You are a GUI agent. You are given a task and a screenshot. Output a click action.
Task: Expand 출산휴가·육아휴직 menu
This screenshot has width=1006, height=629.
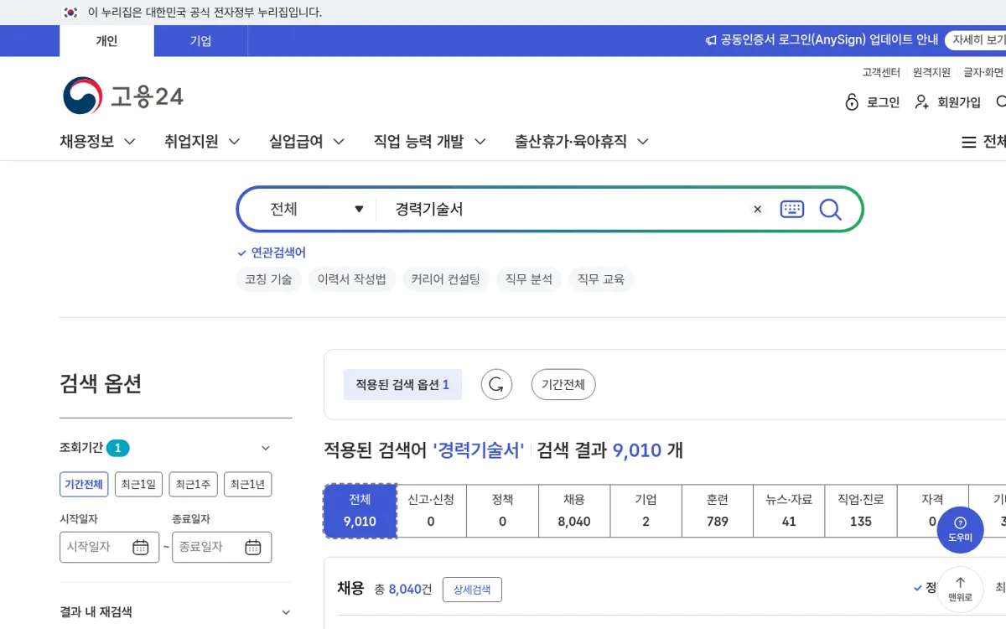[582, 142]
